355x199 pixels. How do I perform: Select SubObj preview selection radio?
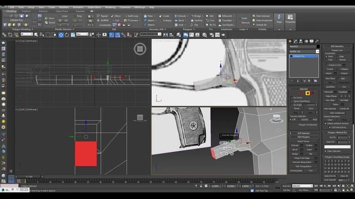pos(300,119)
